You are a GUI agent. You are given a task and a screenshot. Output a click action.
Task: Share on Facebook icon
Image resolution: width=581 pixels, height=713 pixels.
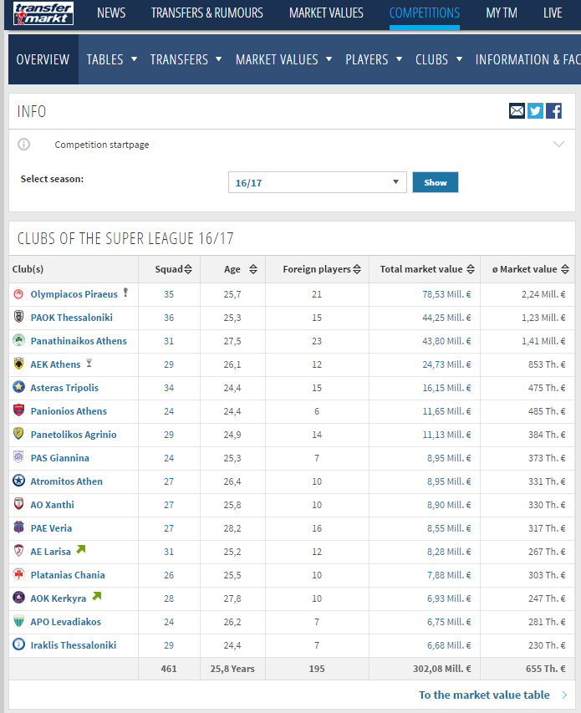pyautogui.click(x=553, y=111)
